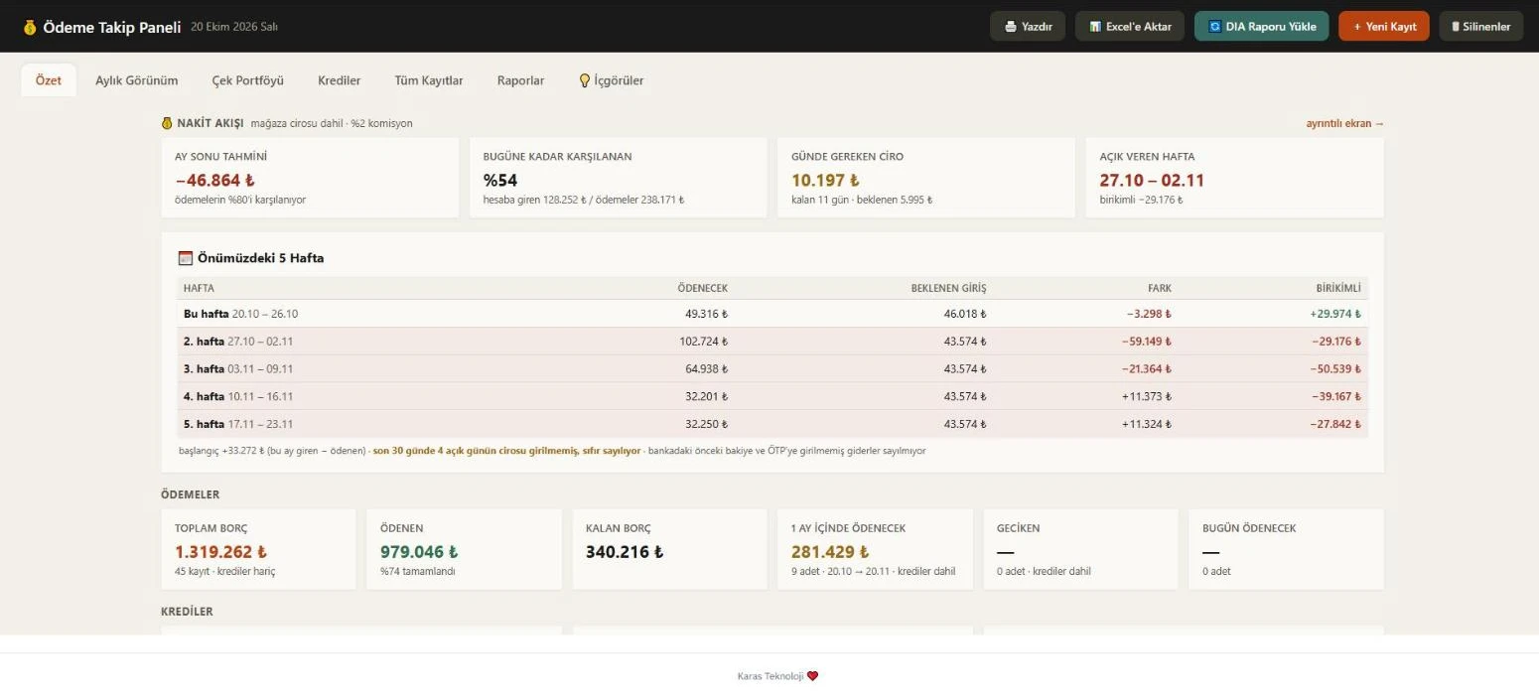Click the −27.842 ₺ cell in the 5. hafta row

[x=1335, y=425]
